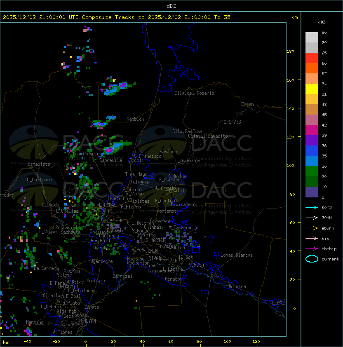The width and height of the screenshot is (343, 347).
Task: Click the pink bip arrow in legend
Action: click(312, 238)
